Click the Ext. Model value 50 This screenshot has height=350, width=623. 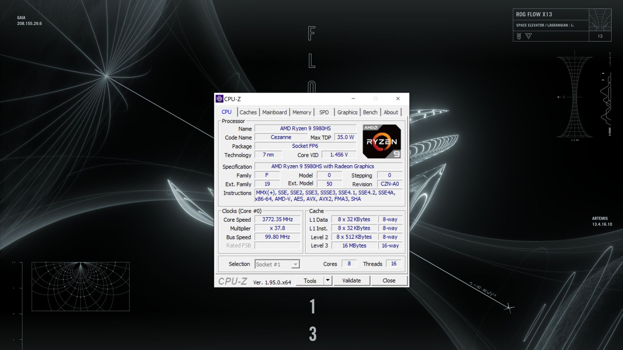329,184
